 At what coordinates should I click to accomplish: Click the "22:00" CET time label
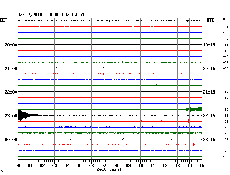11,92
